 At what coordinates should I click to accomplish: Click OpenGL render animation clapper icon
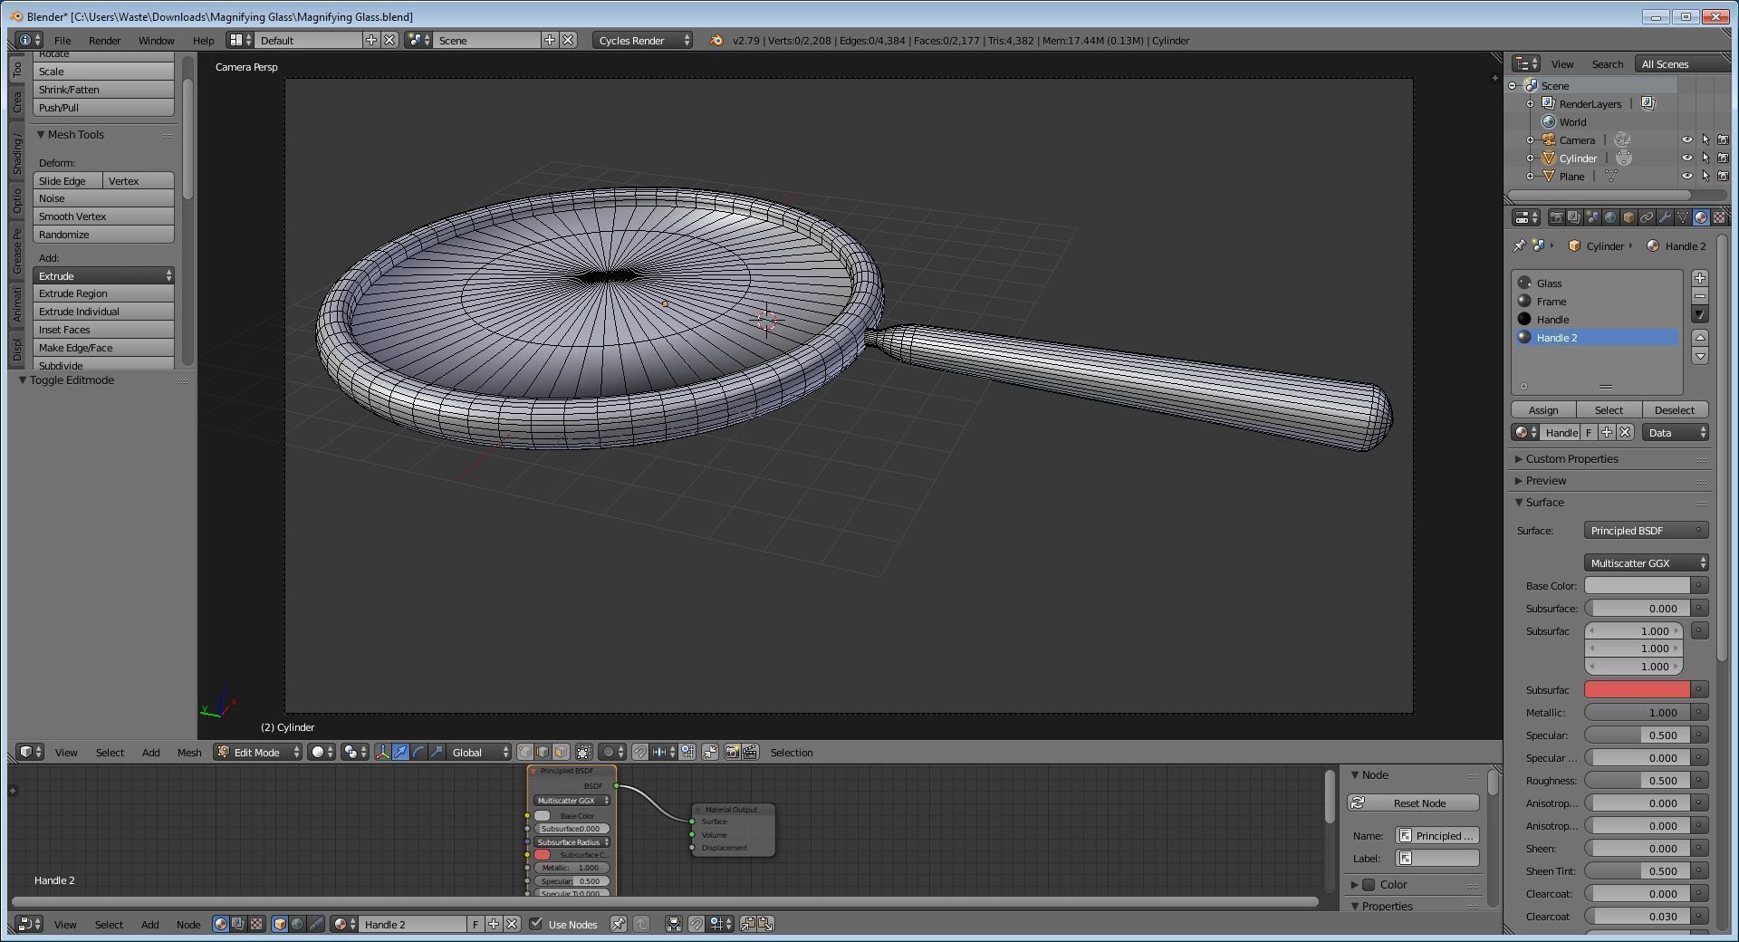point(750,753)
